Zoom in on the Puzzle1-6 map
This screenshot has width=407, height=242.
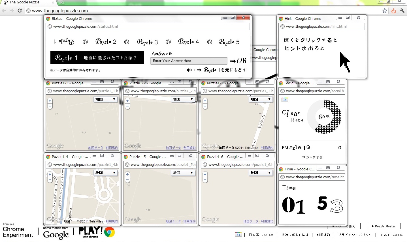[205, 174]
